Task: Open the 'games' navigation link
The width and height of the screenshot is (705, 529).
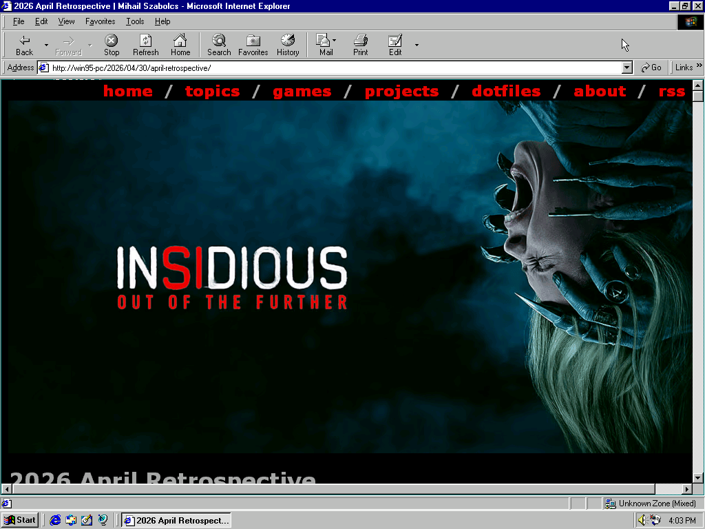Action: point(302,92)
